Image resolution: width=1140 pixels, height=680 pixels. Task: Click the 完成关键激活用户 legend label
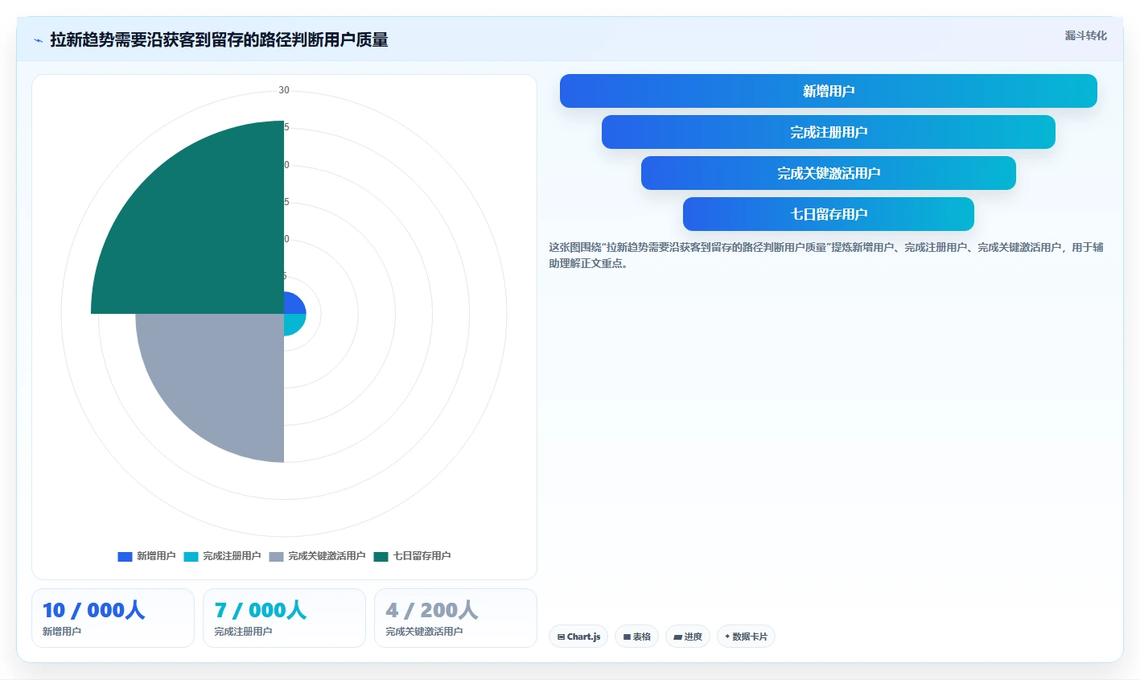click(x=327, y=556)
